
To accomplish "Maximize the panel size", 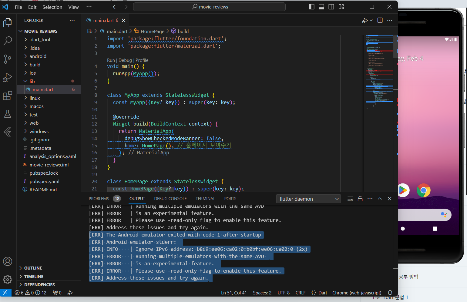I will point(380,199).
